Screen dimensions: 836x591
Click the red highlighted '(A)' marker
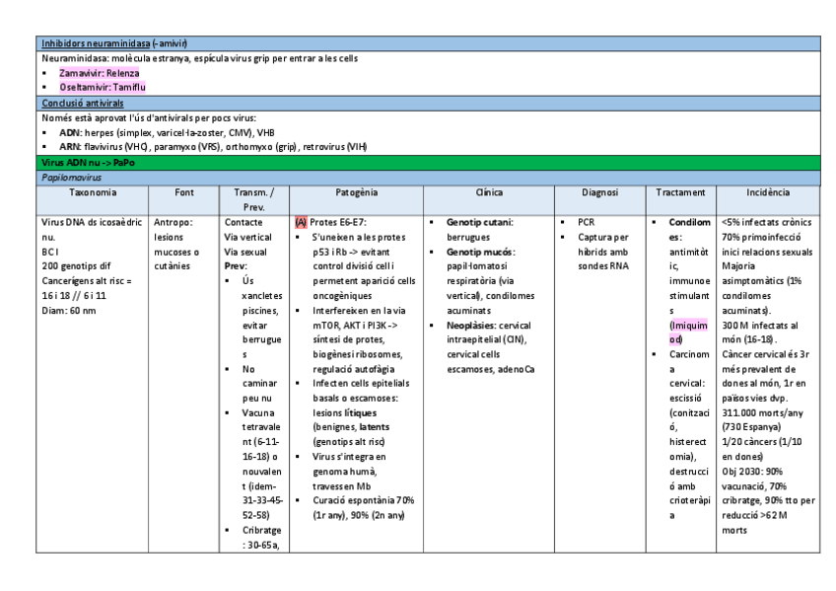pos(302,222)
